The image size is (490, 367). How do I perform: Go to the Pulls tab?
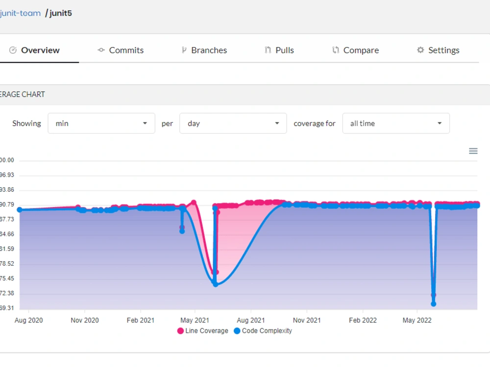(x=279, y=50)
